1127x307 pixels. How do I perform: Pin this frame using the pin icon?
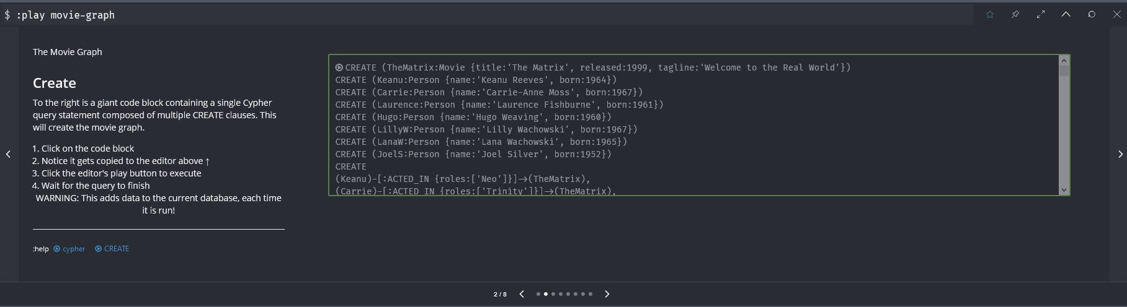(1015, 14)
